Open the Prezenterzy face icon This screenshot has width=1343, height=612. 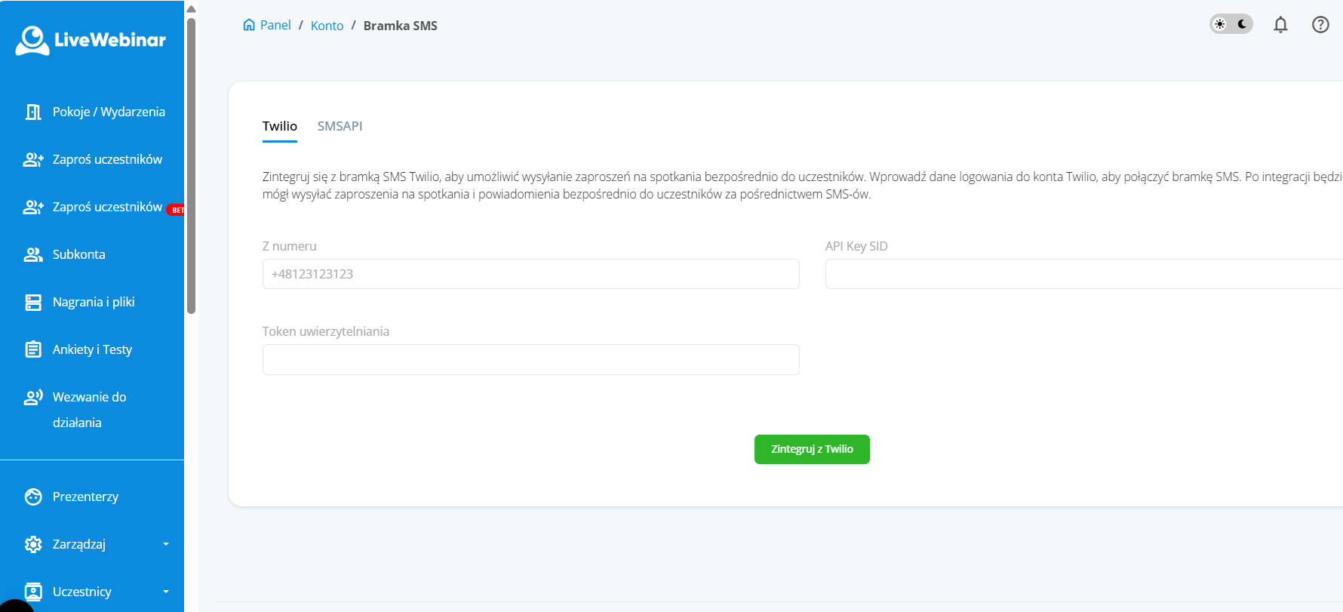coord(33,497)
